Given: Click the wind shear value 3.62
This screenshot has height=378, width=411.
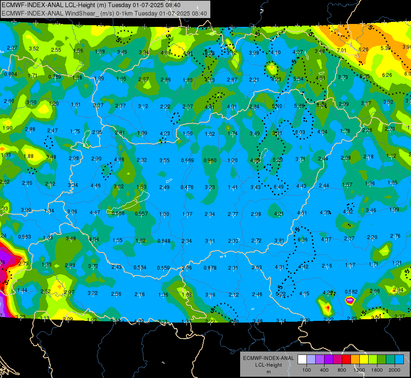Looking at the screenshot, I should [119, 186].
